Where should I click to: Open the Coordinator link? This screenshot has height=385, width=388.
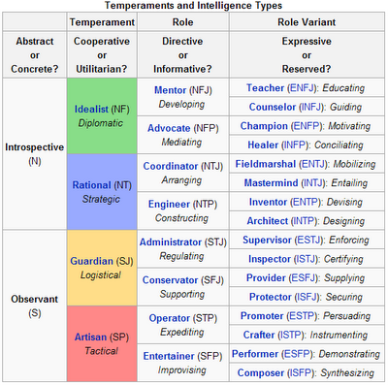pyautogui.click(x=171, y=166)
